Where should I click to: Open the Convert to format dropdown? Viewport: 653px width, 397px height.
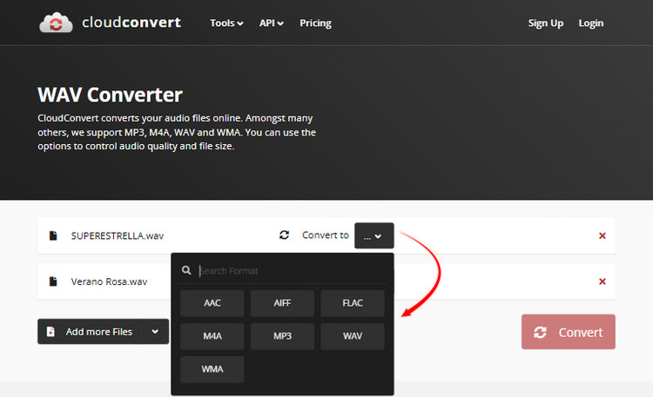(x=374, y=235)
